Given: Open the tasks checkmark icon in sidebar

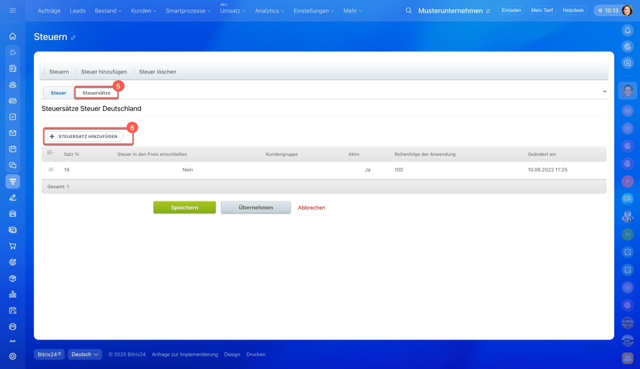Looking at the screenshot, I should pos(12,117).
